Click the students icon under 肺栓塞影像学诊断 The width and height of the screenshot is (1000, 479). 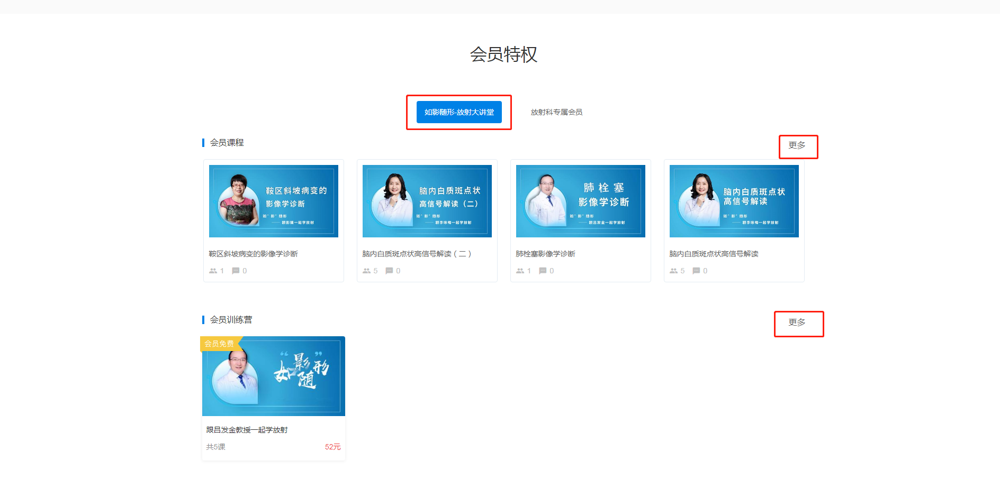pos(520,271)
